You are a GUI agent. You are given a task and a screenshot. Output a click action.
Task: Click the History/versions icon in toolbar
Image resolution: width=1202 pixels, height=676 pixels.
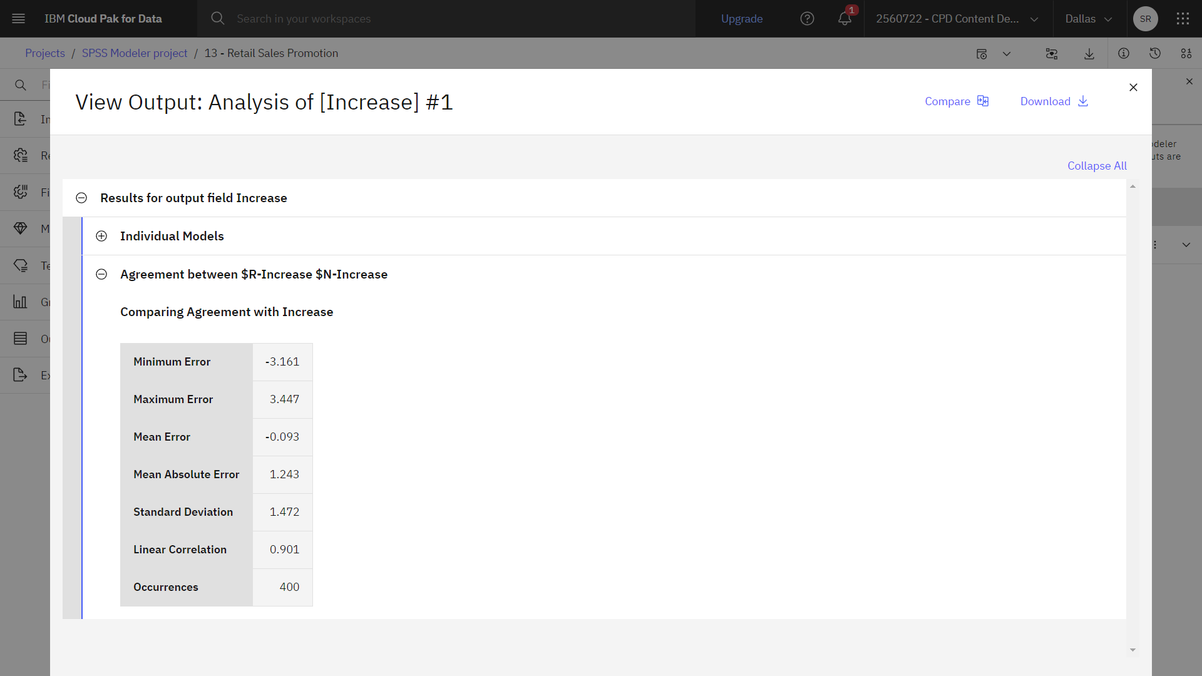(x=1155, y=53)
